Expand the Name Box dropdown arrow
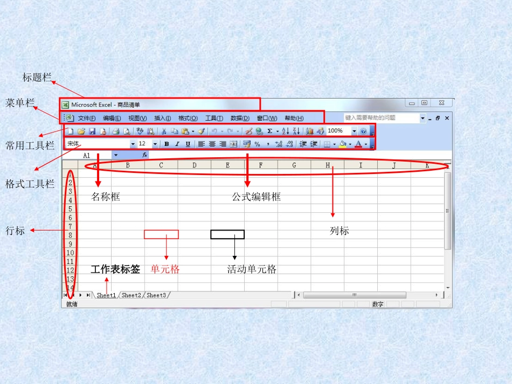 click(x=115, y=155)
